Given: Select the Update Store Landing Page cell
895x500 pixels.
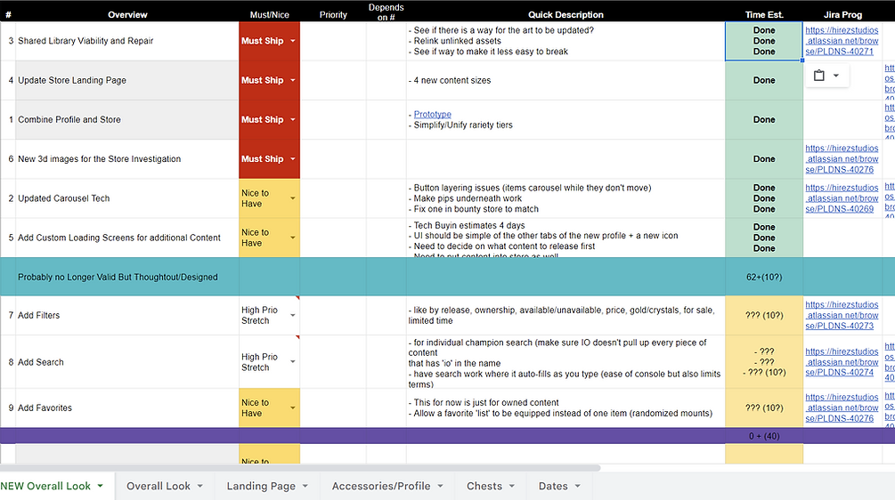Looking at the screenshot, I should pos(126,80).
